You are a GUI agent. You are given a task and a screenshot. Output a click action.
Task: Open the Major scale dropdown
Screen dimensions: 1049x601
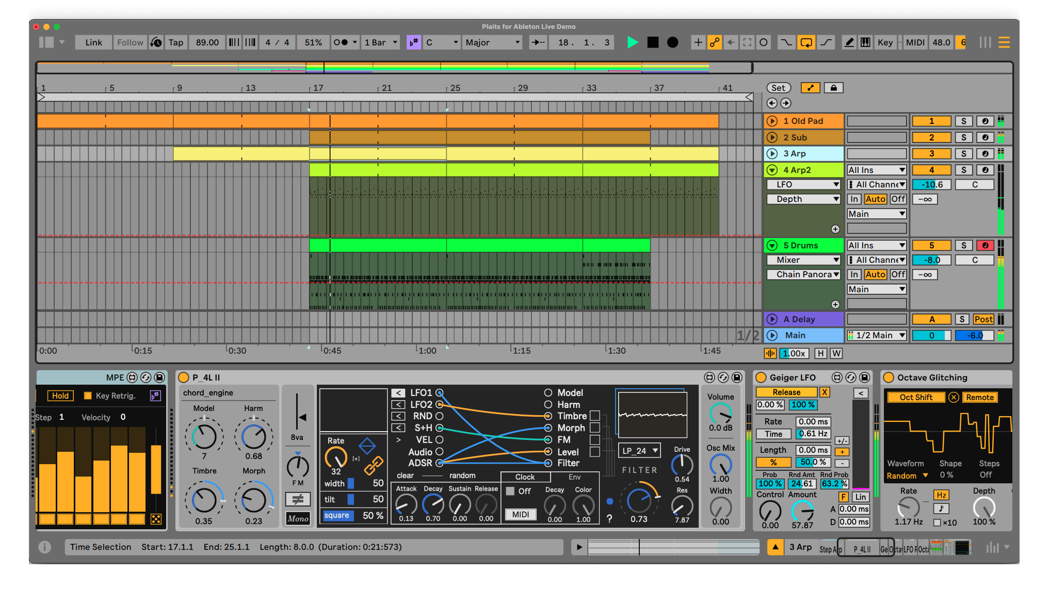point(493,42)
